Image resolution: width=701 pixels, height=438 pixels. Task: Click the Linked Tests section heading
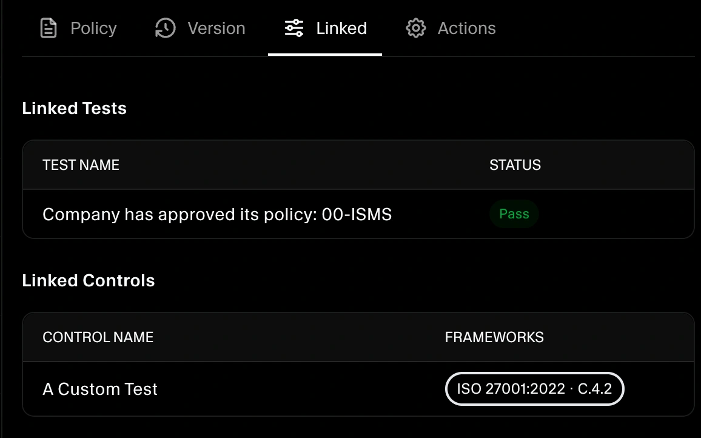click(74, 108)
